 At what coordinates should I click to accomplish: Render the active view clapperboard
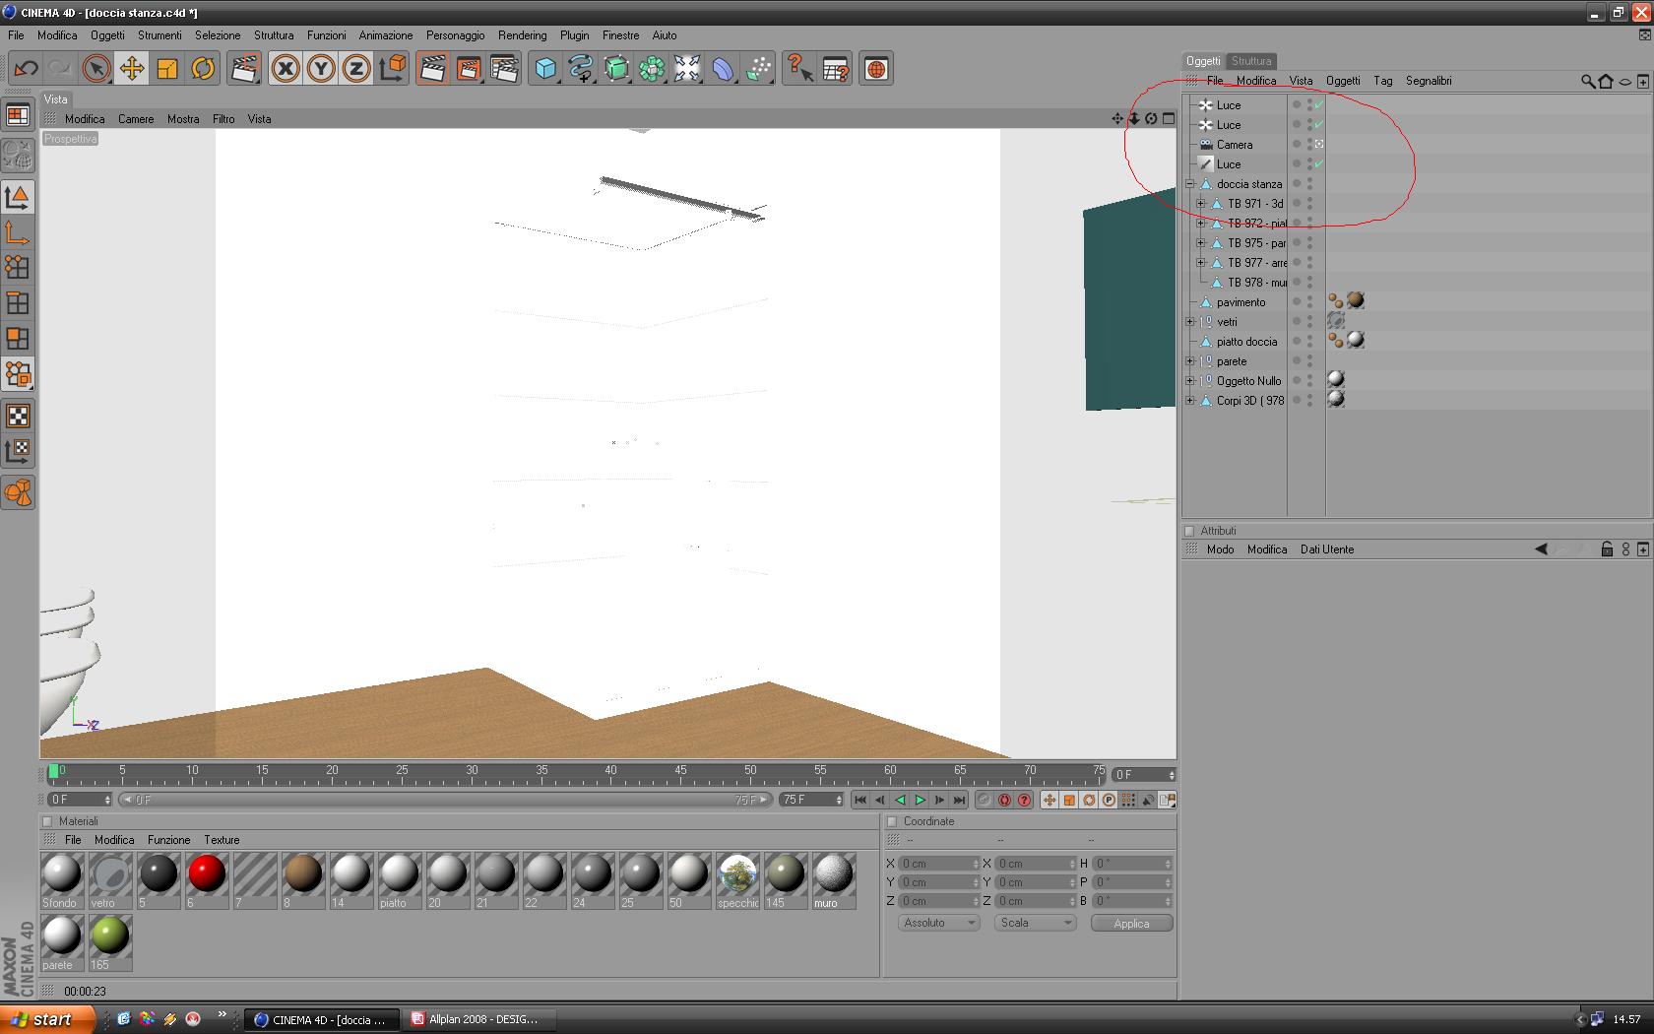pos(432,69)
